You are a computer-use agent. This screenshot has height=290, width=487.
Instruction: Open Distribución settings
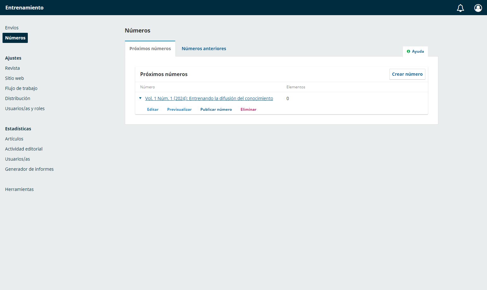point(18,98)
